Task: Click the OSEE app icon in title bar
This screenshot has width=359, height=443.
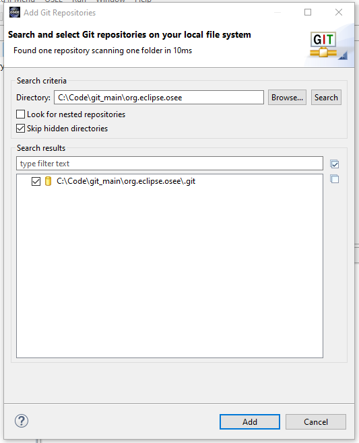Action: [15, 12]
